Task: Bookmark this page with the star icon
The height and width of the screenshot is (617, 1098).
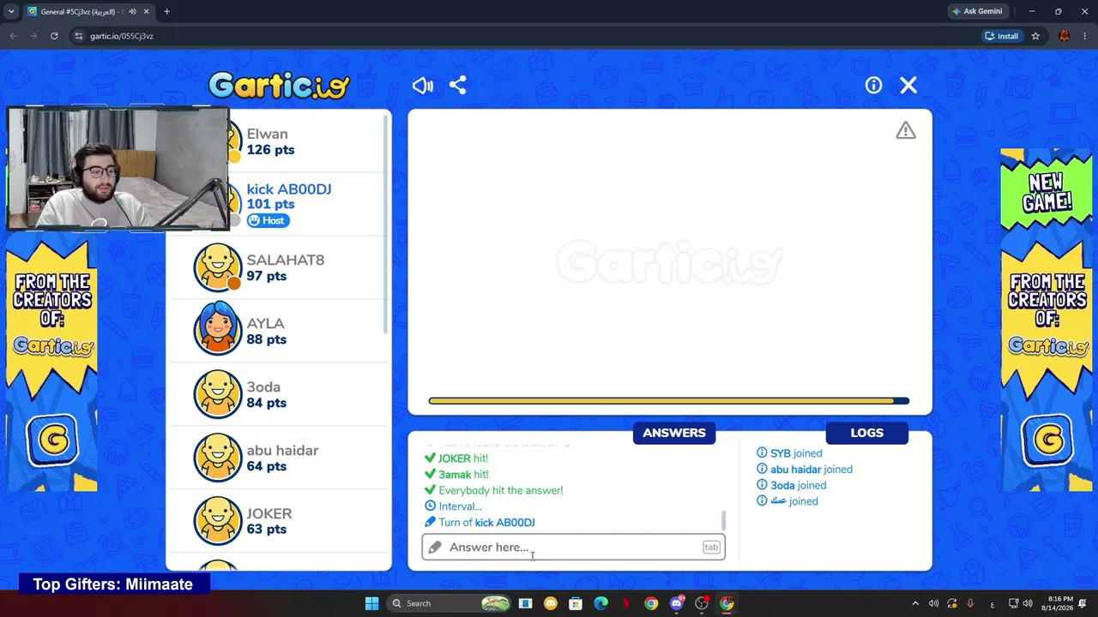Action: coord(1035,36)
